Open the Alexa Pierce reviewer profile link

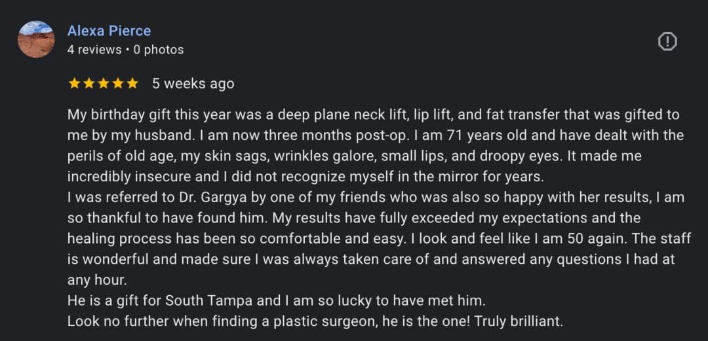(109, 31)
